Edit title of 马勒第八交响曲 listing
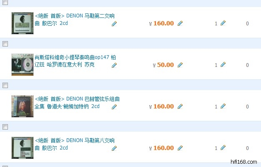Screen dimensions: 261x167 coord(114,148)
